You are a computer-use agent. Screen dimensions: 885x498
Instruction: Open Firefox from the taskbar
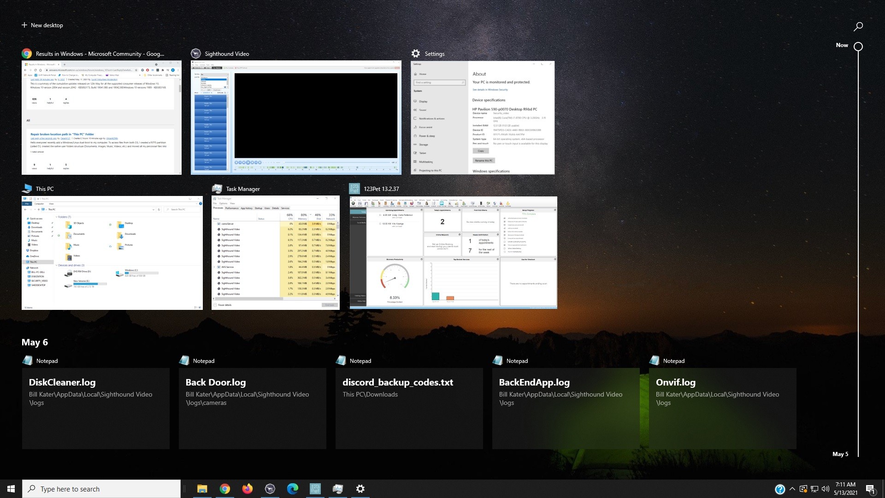[x=247, y=489]
